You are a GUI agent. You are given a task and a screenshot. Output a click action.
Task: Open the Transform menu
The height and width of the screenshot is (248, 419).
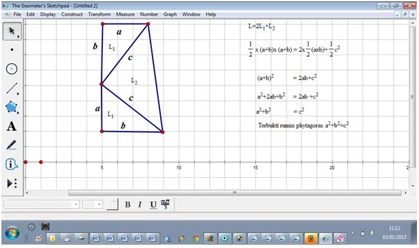(99, 14)
